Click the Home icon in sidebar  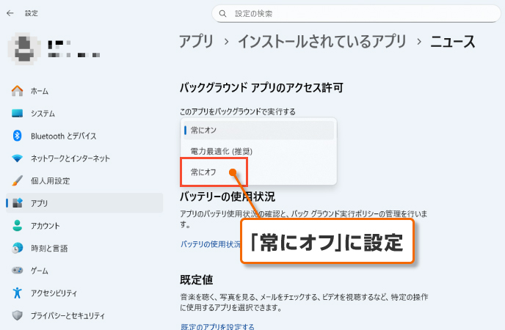18,91
